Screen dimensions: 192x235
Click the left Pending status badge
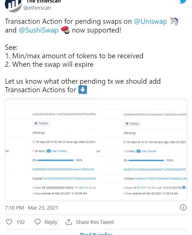pyautogui.click(x=41, y=123)
